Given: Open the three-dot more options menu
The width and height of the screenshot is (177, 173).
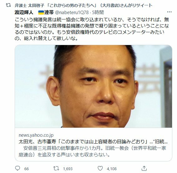Looking at the screenshot, I should click(169, 12).
